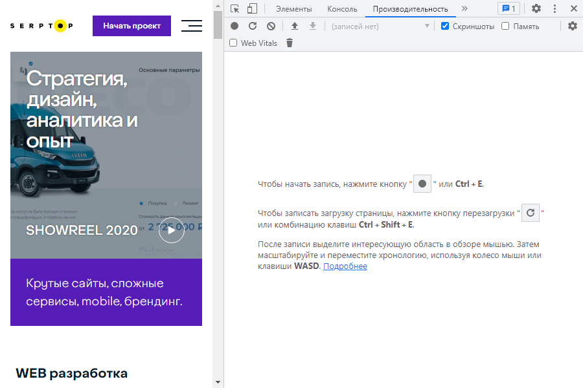
Task: Open capture settings gear in Performance toolbar
Action: tap(572, 26)
